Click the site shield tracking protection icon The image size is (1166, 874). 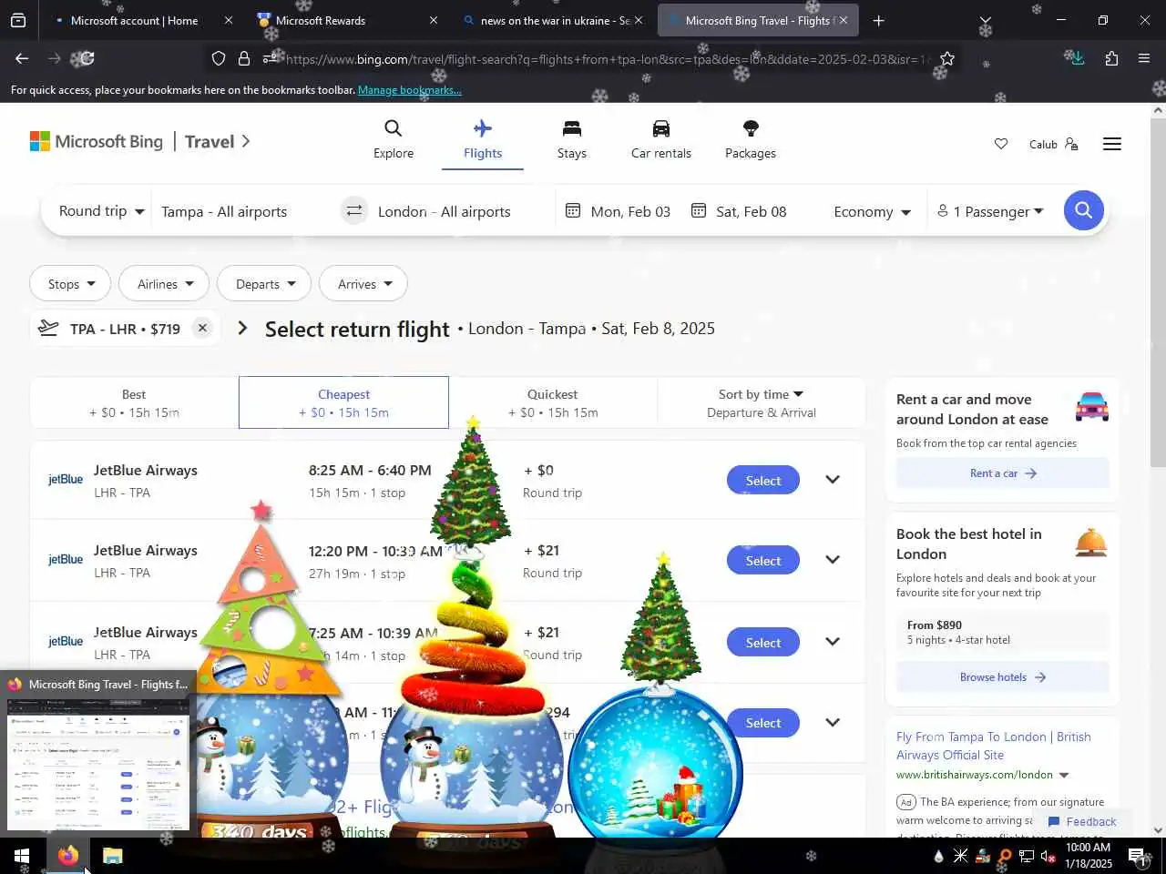tap(219, 58)
